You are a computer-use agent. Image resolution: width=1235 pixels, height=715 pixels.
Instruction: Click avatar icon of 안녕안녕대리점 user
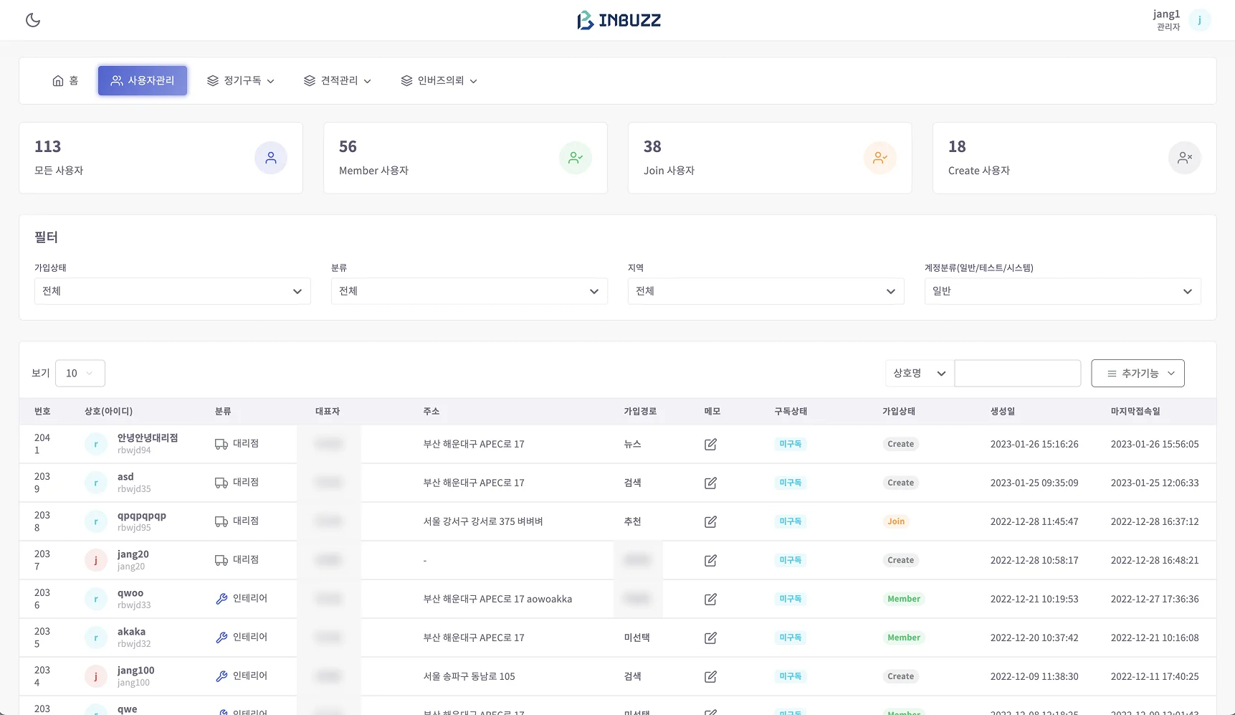coord(96,445)
